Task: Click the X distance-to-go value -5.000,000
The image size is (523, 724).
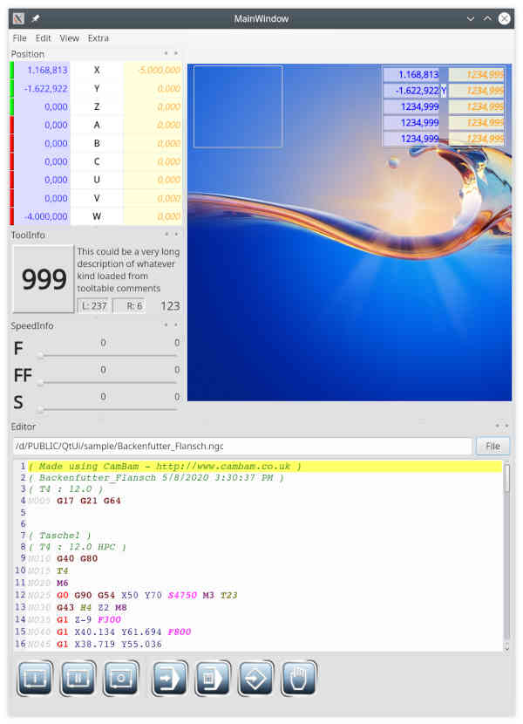Action: point(153,70)
